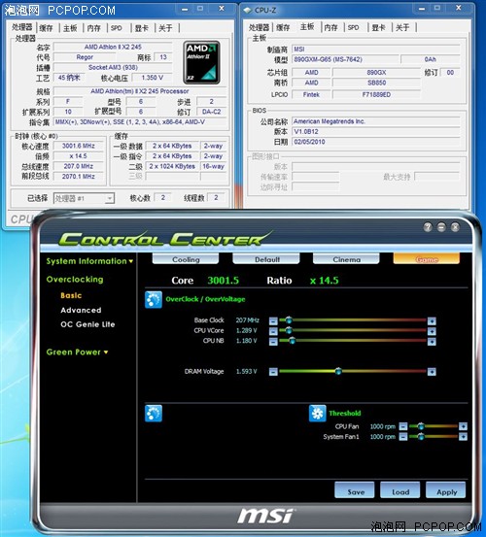
Task: Expand the System Information menu
Action: coord(89,261)
